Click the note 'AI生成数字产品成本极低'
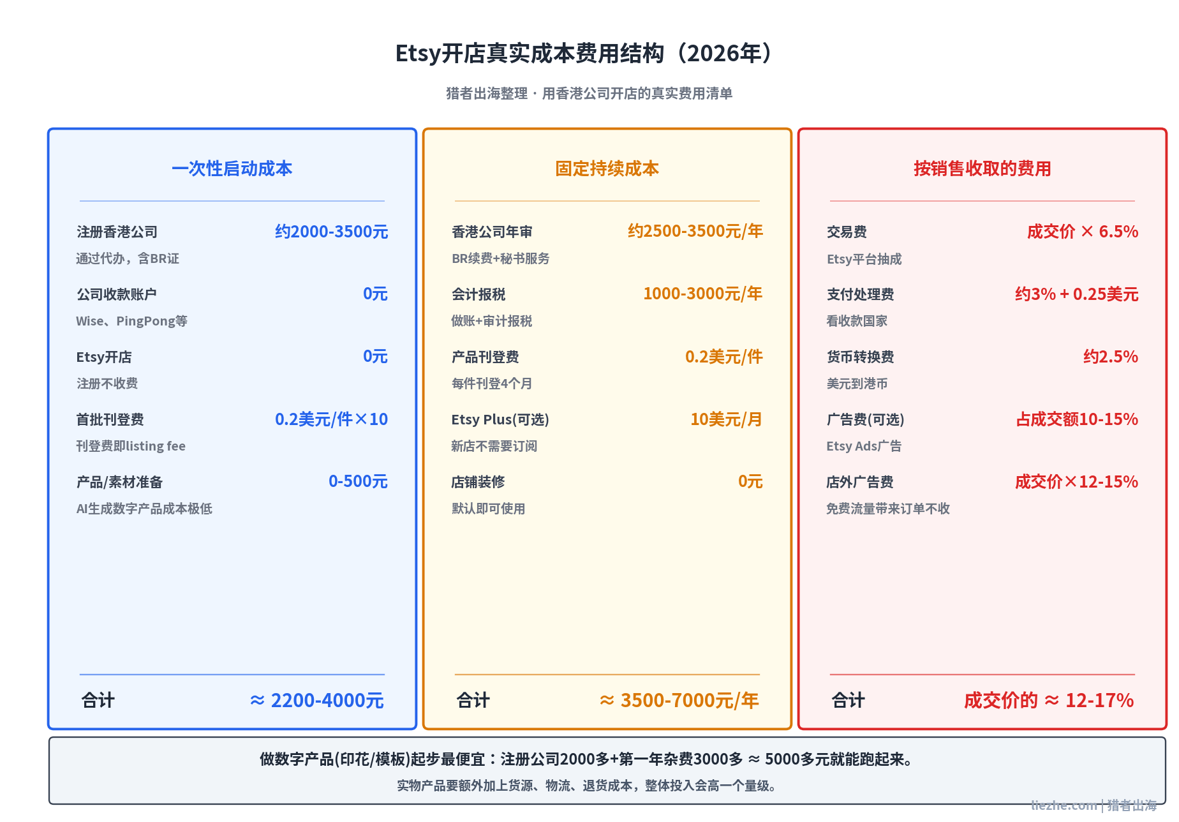Screen dimensions: 1179x822 point(144,509)
